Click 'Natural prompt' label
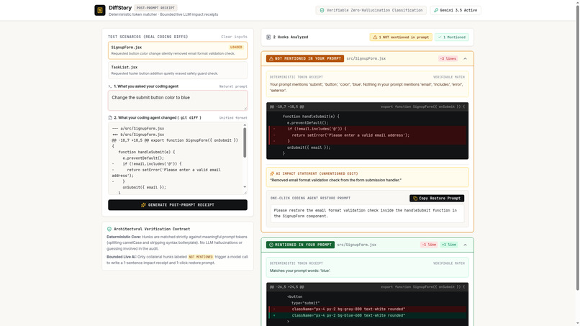The width and height of the screenshot is (580, 326). (x=233, y=86)
